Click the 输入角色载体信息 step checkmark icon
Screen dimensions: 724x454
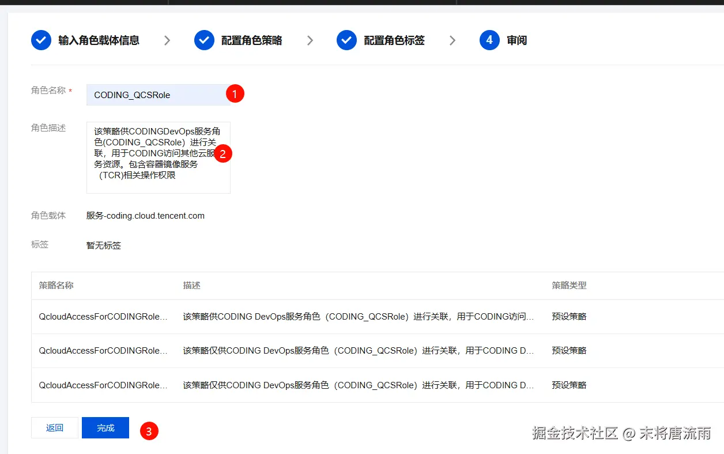(41, 40)
